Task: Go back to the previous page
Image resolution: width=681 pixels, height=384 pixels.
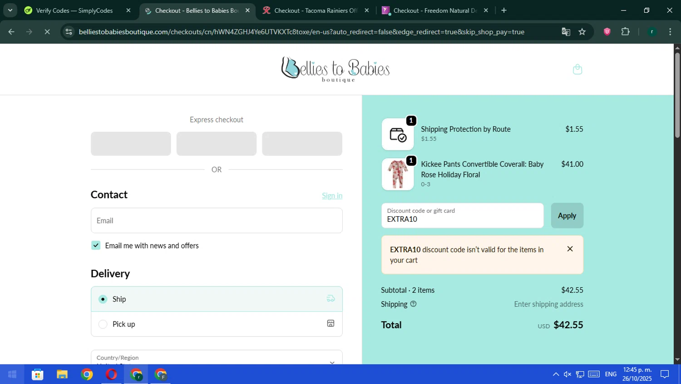Action: [x=11, y=32]
